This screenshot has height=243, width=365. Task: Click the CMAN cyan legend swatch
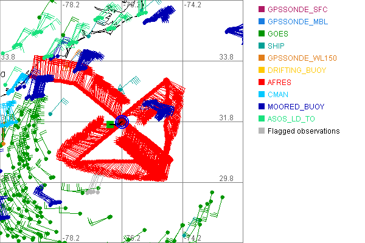pos(262,95)
